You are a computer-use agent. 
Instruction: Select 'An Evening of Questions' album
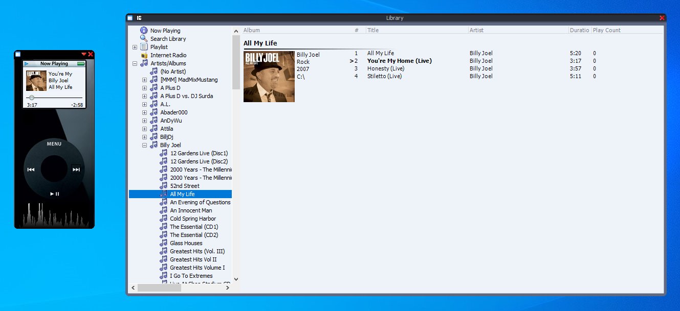pyautogui.click(x=200, y=202)
